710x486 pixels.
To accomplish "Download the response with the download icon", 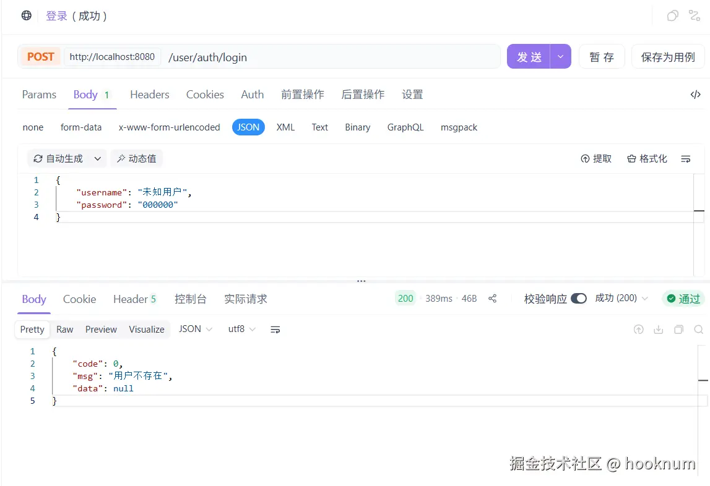I will point(659,330).
